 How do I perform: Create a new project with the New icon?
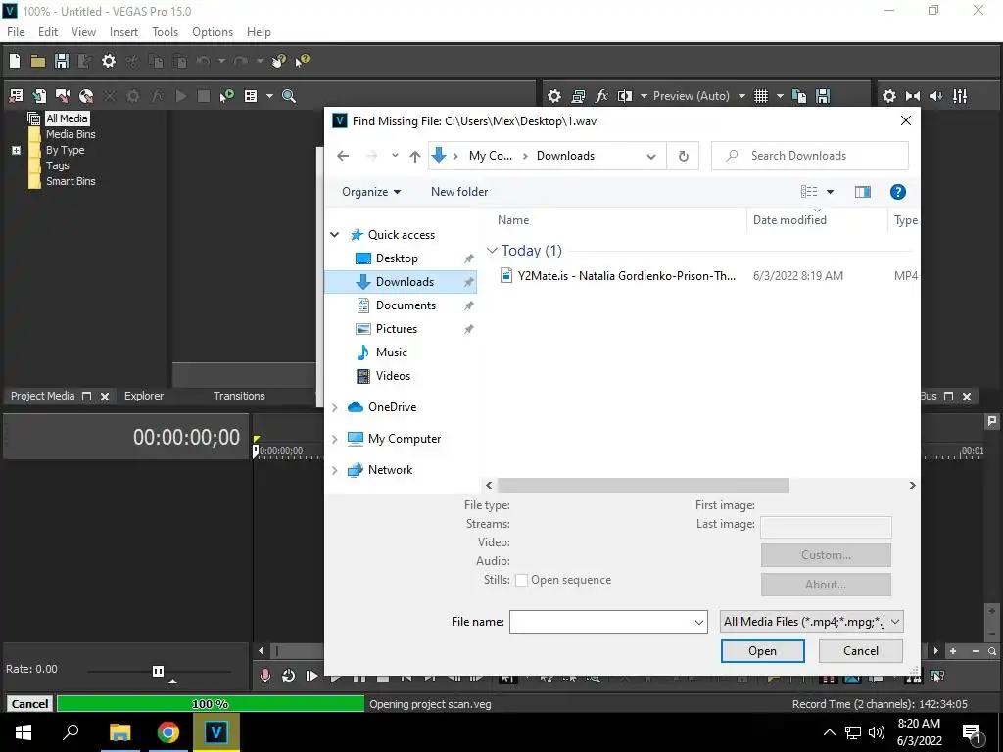tap(15, 61)
